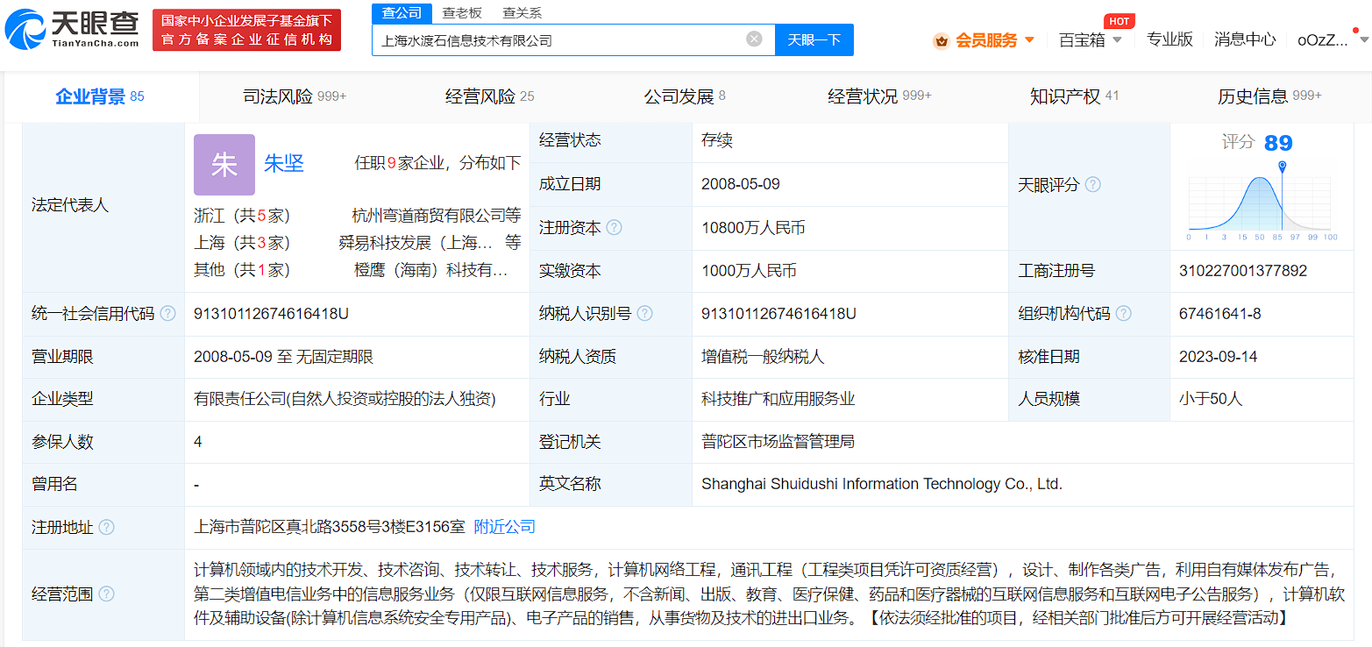Open legal representative 朱坚 link
This screenshot has width=1372, height=647.
coord(284,163)
